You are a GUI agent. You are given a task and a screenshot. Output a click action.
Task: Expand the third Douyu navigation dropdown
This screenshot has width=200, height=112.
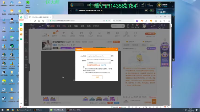[70, 26]
